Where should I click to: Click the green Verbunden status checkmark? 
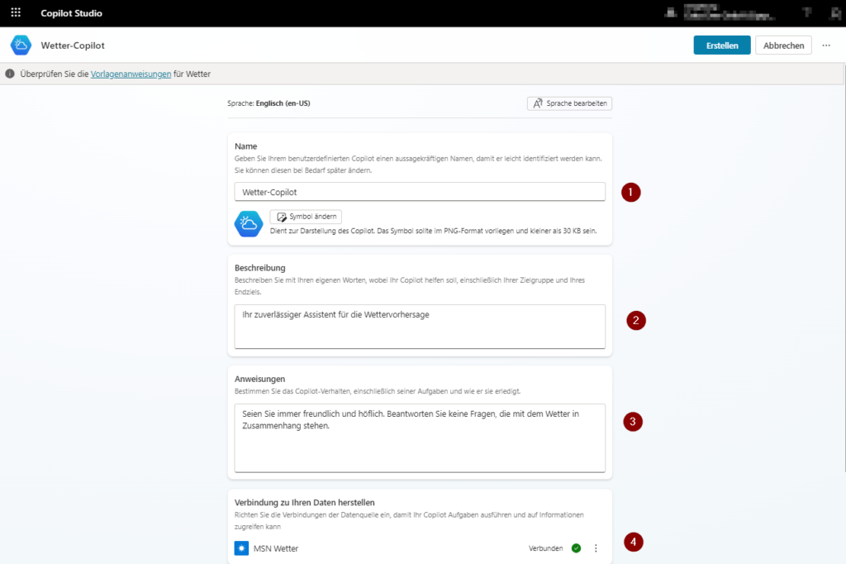[577, 547]
